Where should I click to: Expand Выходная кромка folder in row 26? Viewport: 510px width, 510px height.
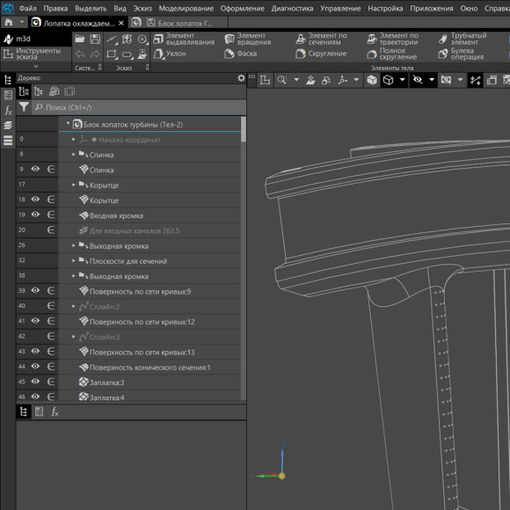point(74,245)
